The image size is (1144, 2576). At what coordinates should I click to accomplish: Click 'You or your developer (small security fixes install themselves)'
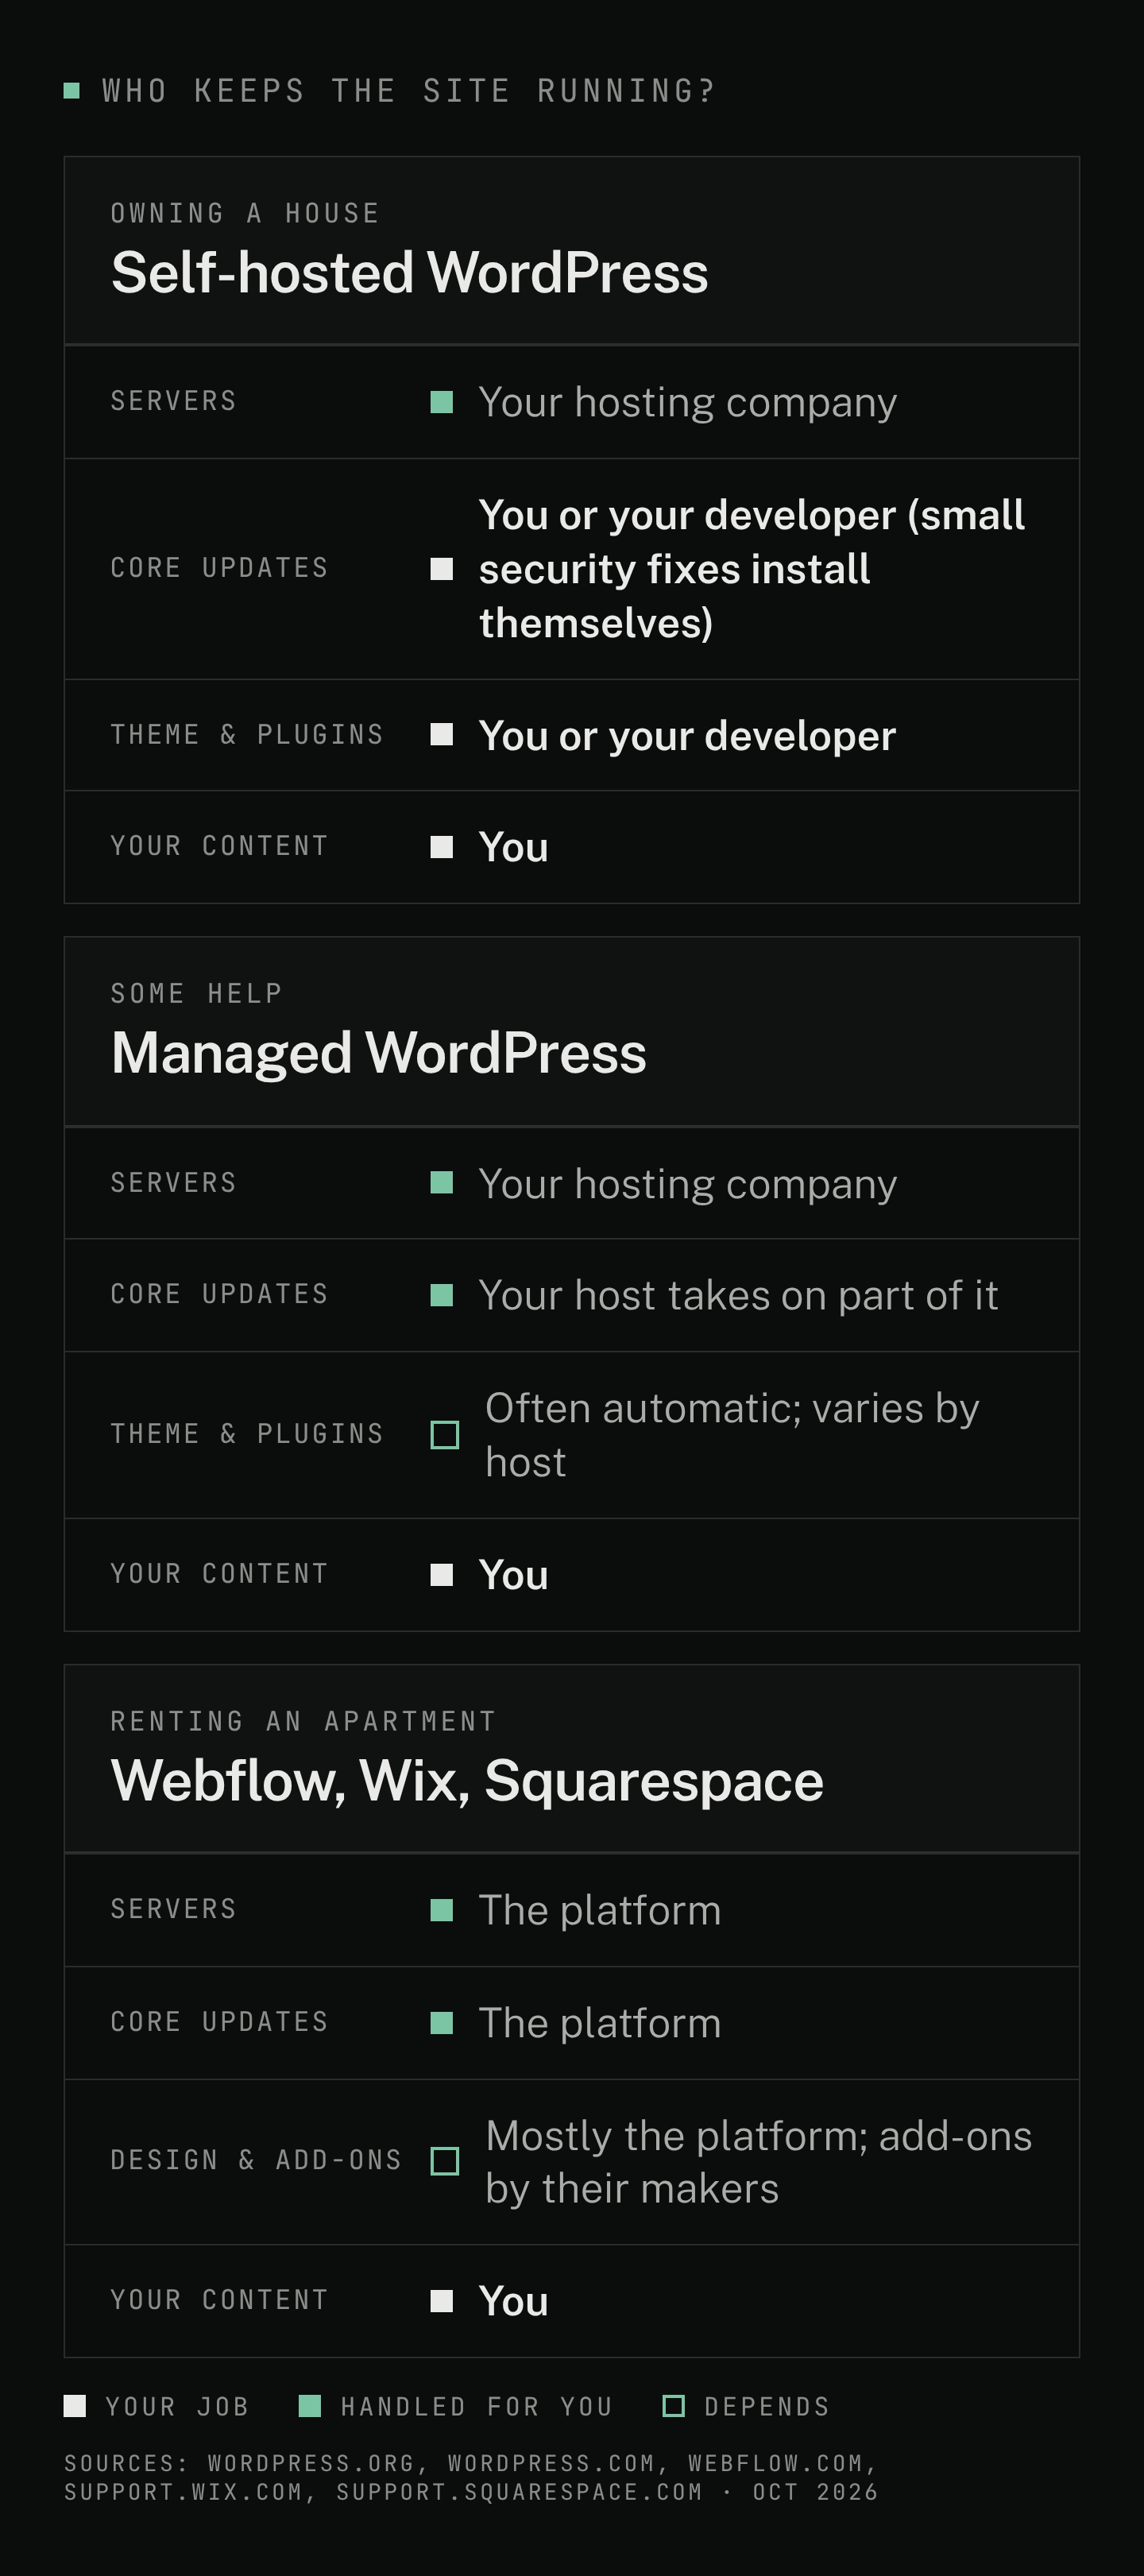click(x=752, y=569)
